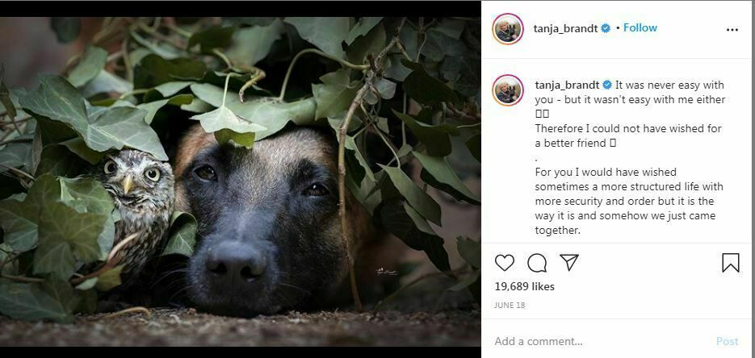Click the profile avatar in the post header
This screenshot has height=358, width=755.
tap(508, 29)
